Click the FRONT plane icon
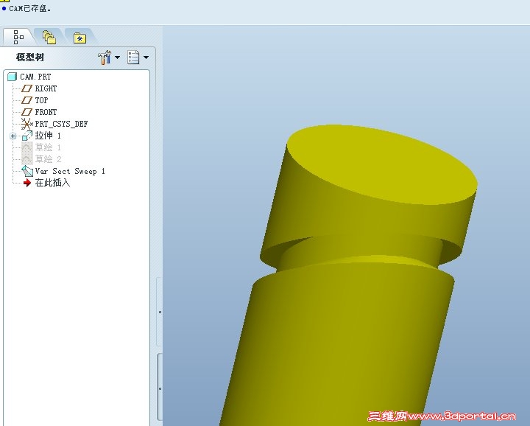Viewport: 530px width, 426px height. point(26,112)
